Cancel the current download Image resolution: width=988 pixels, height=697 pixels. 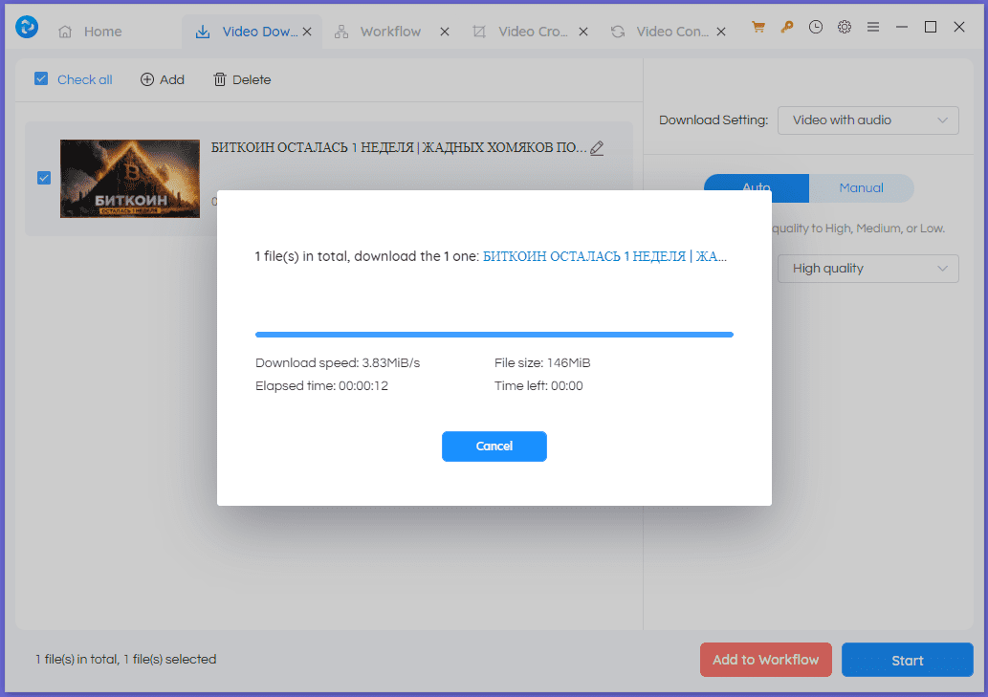494,447
